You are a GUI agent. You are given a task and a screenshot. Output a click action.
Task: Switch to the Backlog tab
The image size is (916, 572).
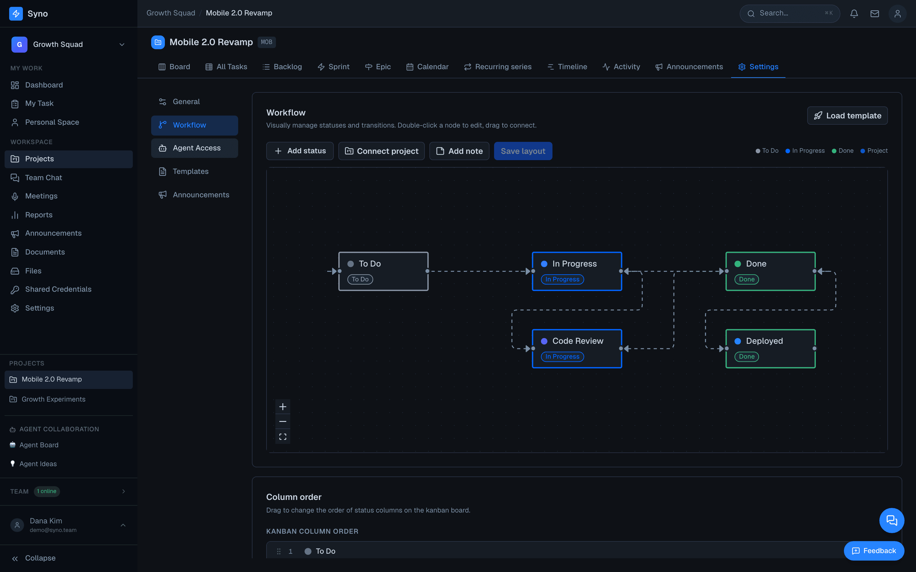[x=282, y=67]
